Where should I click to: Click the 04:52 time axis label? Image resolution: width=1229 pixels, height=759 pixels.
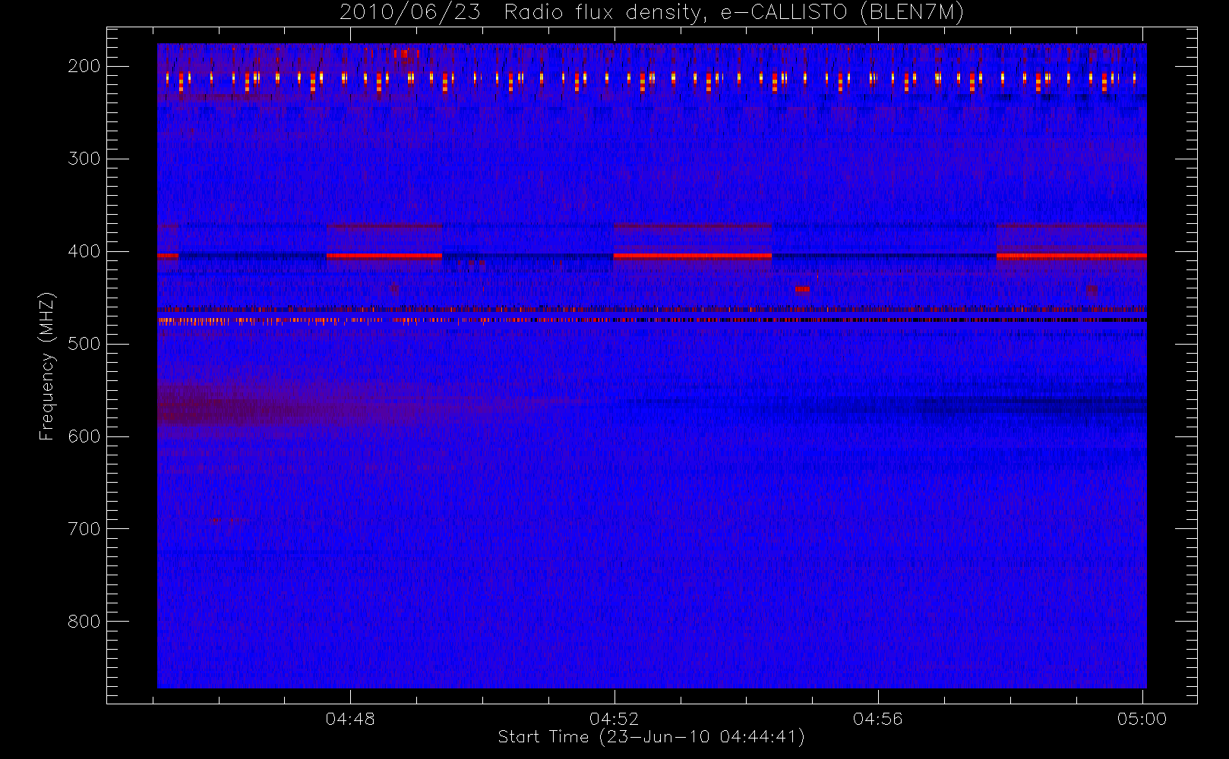point(614,719)
